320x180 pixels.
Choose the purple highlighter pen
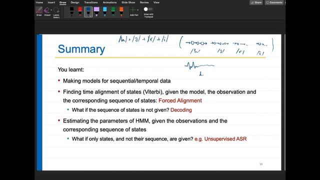[96, 11]
